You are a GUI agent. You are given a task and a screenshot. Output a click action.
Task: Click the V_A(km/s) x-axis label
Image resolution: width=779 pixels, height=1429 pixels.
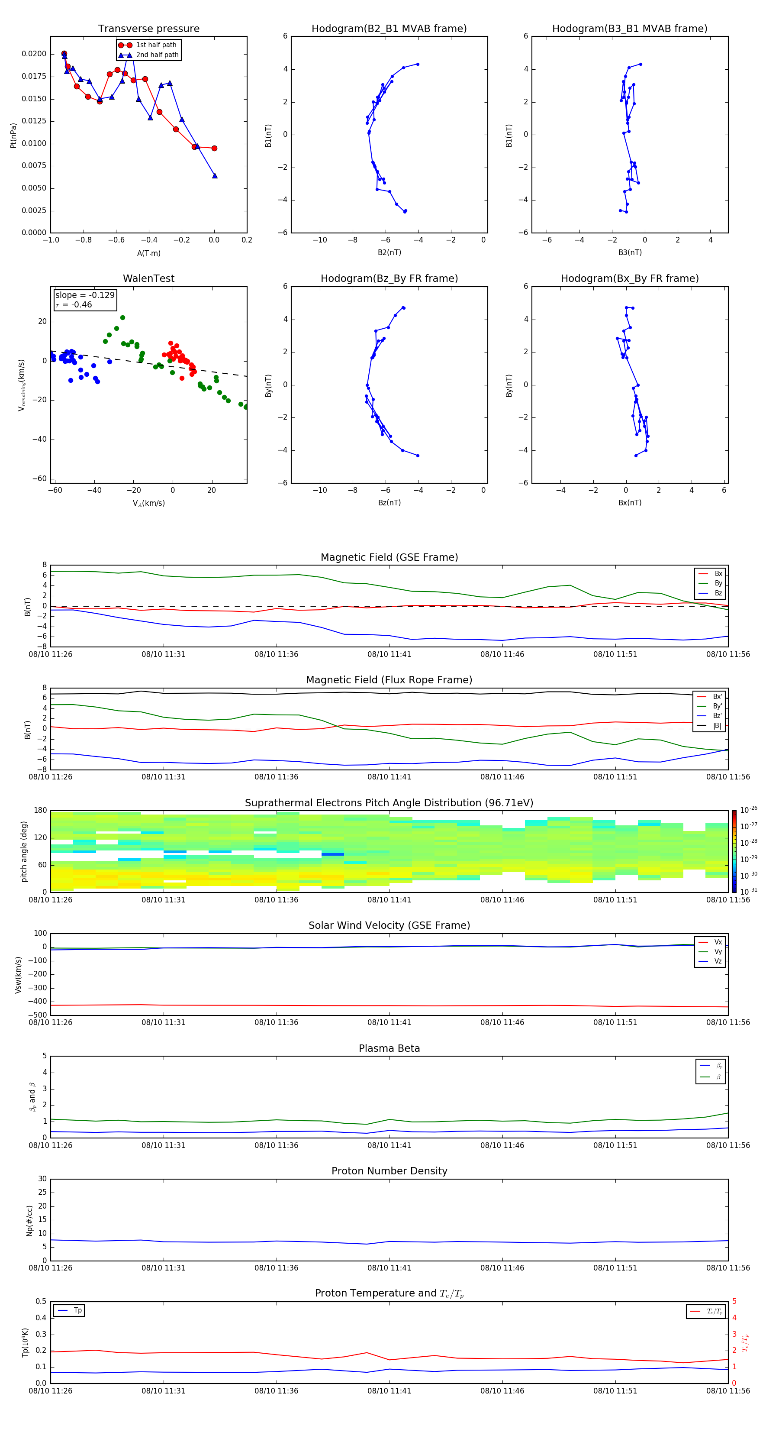point(148,503)
